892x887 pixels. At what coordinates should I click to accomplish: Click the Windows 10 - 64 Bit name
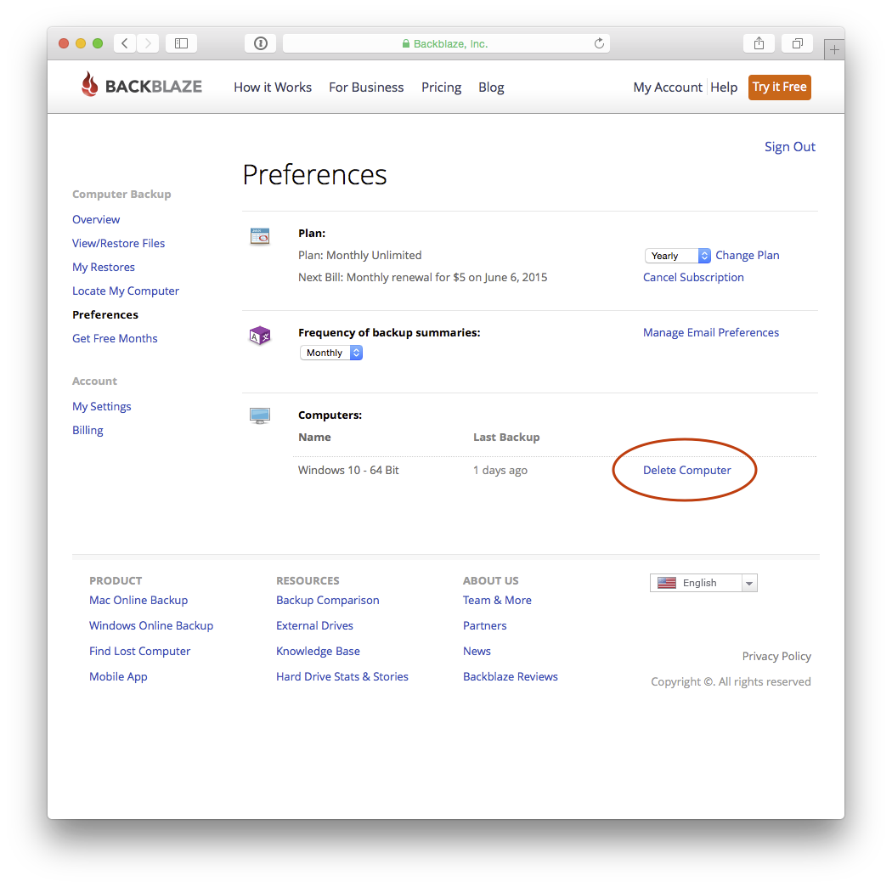click(x=348, y=470)
